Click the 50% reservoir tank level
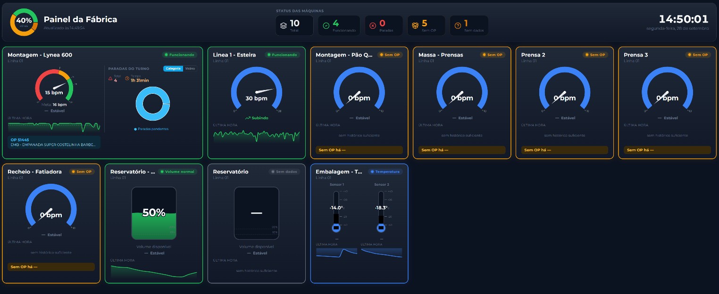Viewport: 719px width, 294px height. click(x=154, y=213)
